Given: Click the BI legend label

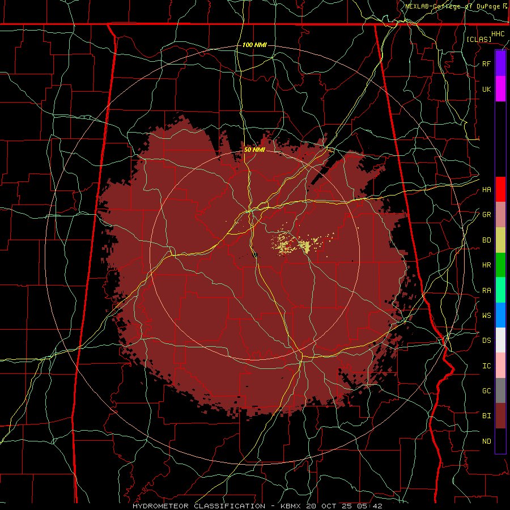Looking at the screenshot, I should pos(486,416).
